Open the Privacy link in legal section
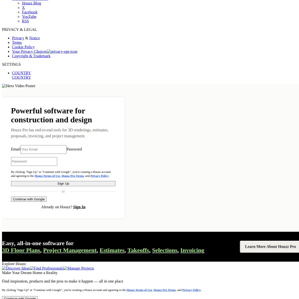The image size is (299, 299). click(18, 38)
